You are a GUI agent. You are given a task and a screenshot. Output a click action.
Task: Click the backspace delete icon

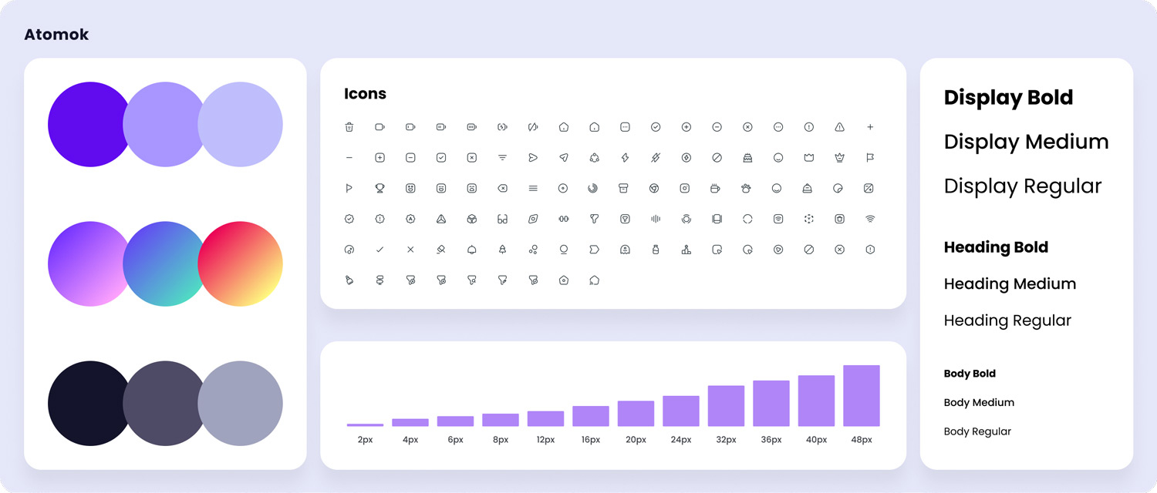pos(502,188)
